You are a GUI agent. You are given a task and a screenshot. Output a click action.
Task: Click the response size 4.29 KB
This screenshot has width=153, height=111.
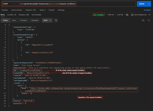click(120, 15)
